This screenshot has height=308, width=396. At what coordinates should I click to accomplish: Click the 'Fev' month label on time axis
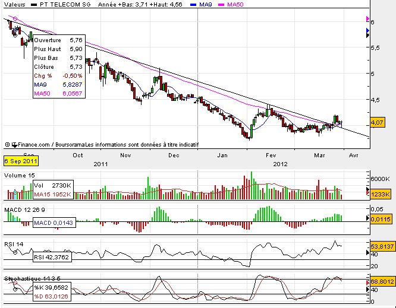[x=271, y=155]
